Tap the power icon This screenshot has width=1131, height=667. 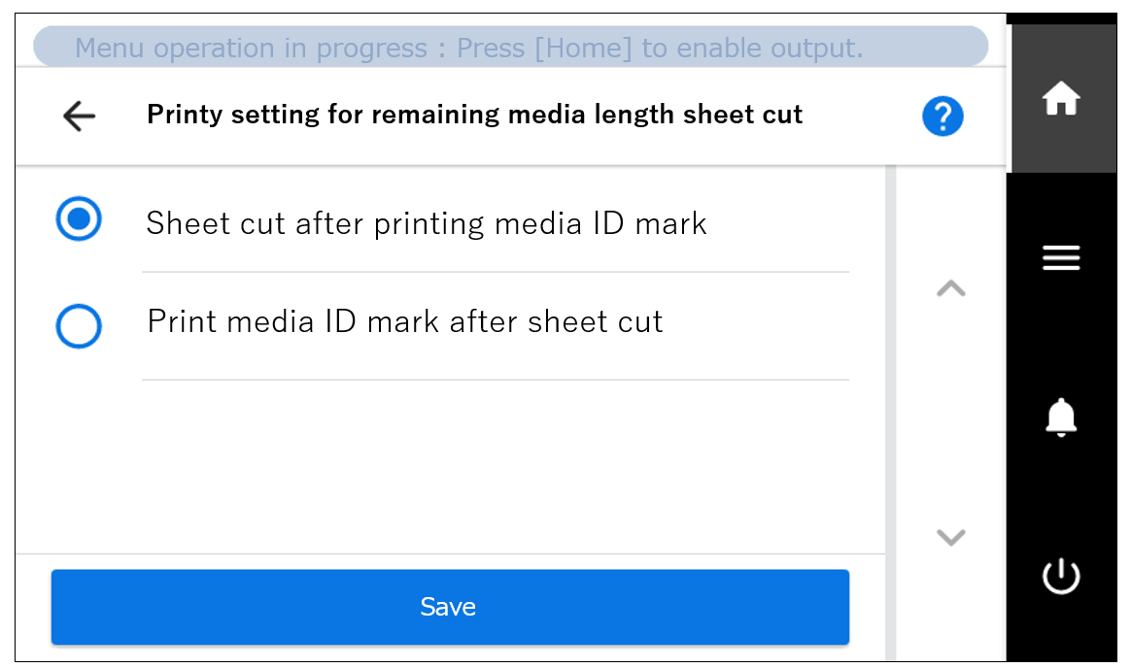(x=1061, y=574)
